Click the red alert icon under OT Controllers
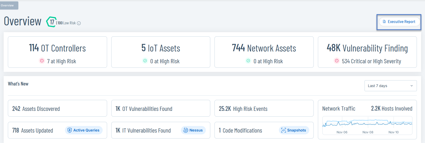 (x=42, y=61)
